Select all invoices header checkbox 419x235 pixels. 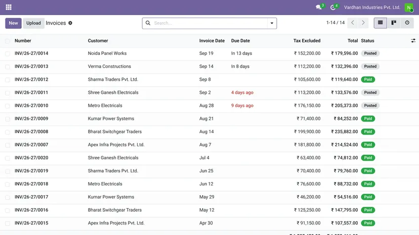coord(8,41)
